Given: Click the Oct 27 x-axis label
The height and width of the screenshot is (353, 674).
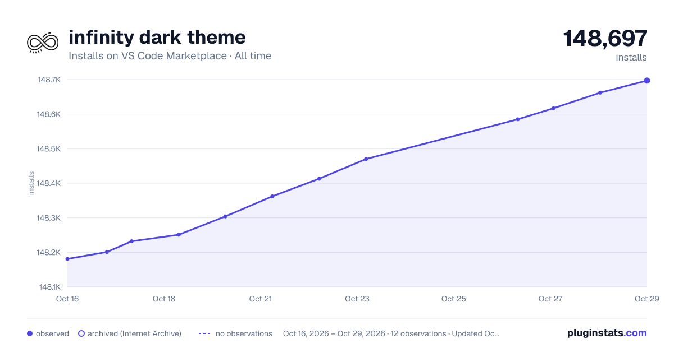Looking at the screenshot, I should [x=550, y=299].
